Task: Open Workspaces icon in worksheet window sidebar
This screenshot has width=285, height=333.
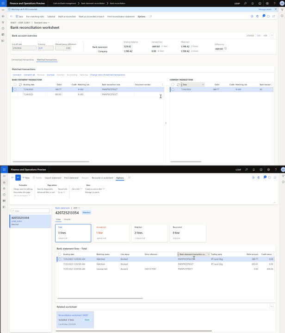Action: (x=3, y=35)
